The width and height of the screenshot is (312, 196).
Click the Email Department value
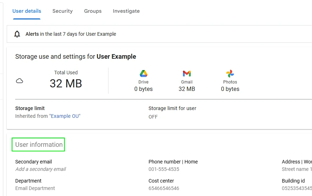35,188
